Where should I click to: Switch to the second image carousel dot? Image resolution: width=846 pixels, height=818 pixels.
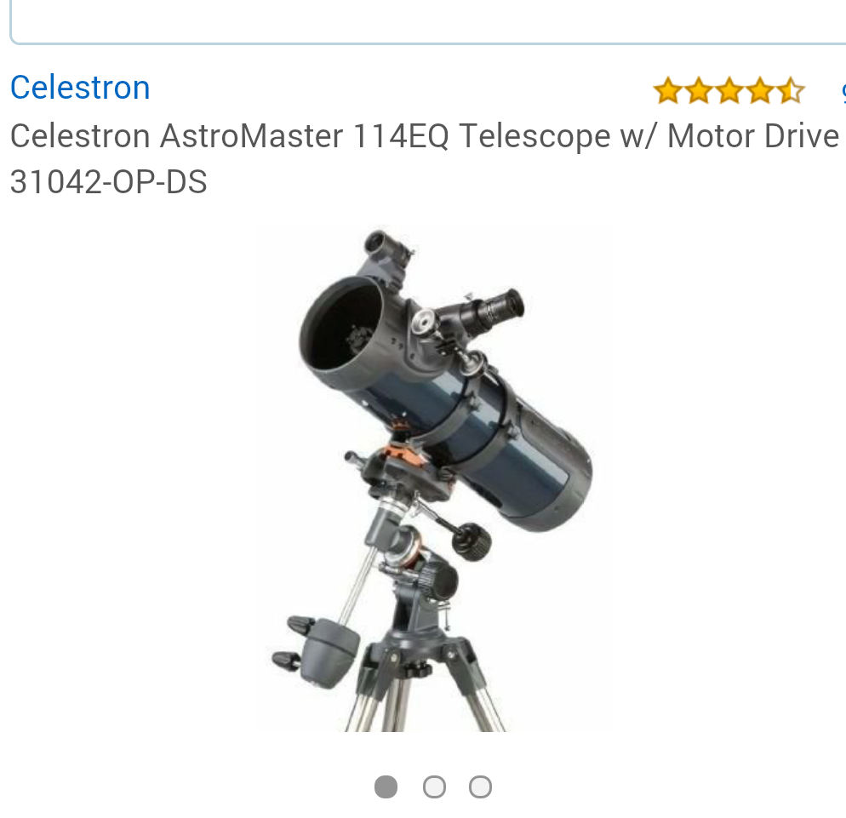(x=434, y=787)
